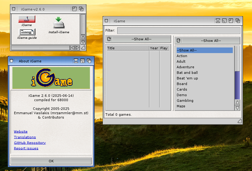Image resolution: width=252 pixels, height=171 pixels.
Task: Click OK in About iGame dialog
Action: tap(51, 161)
